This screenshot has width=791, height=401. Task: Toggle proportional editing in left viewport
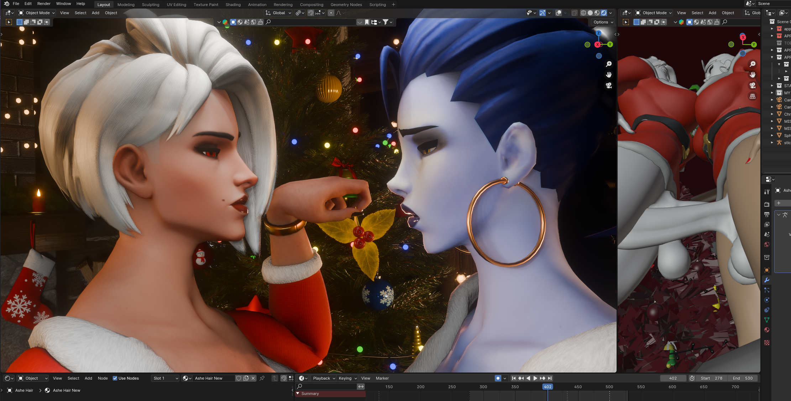click(331, 13)
